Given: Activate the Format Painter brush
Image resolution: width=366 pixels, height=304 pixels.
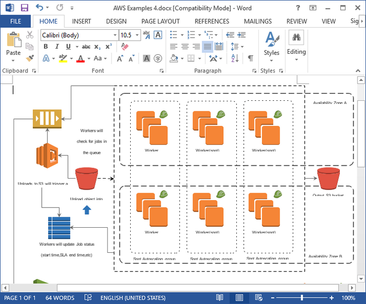Looking at the screenshot, I should point(30,58).
